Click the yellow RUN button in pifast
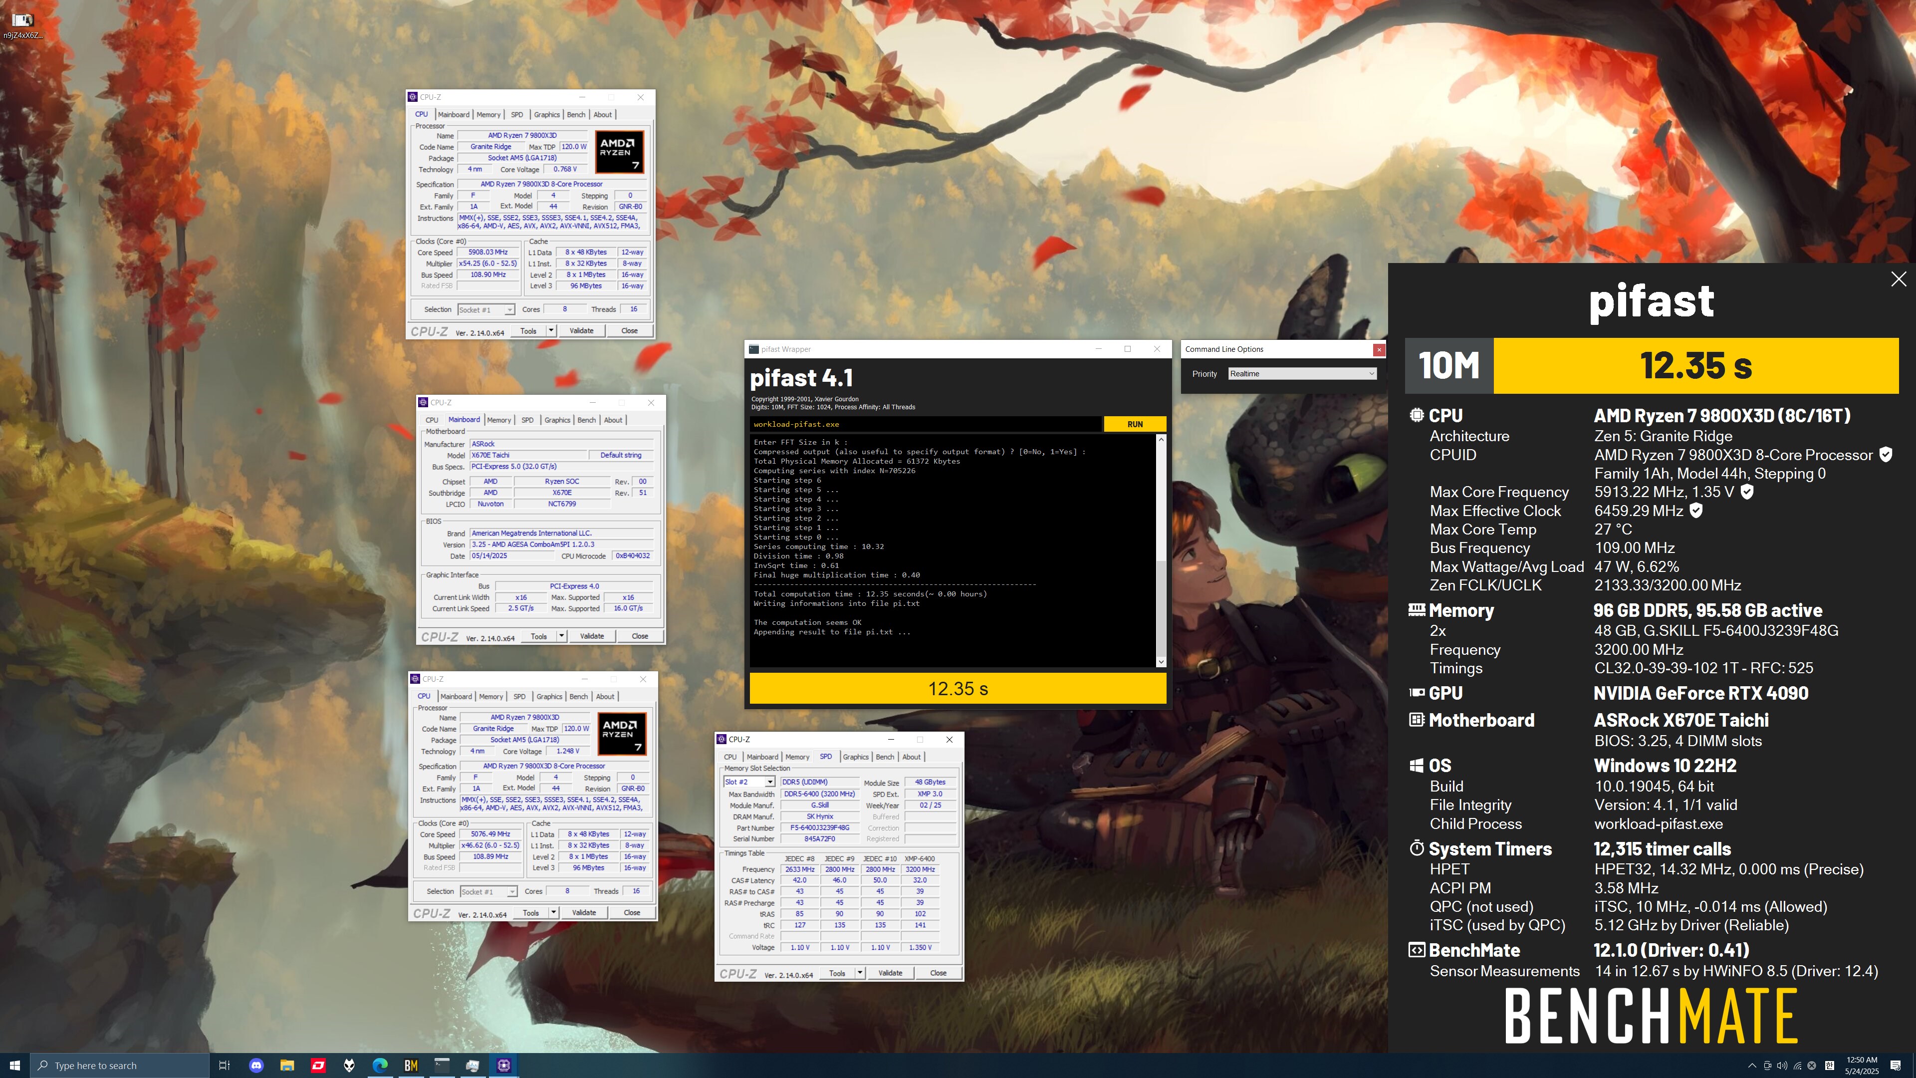This screenshot has height=1078, width=1916. pyautogui.click(x=1134, y=424)
